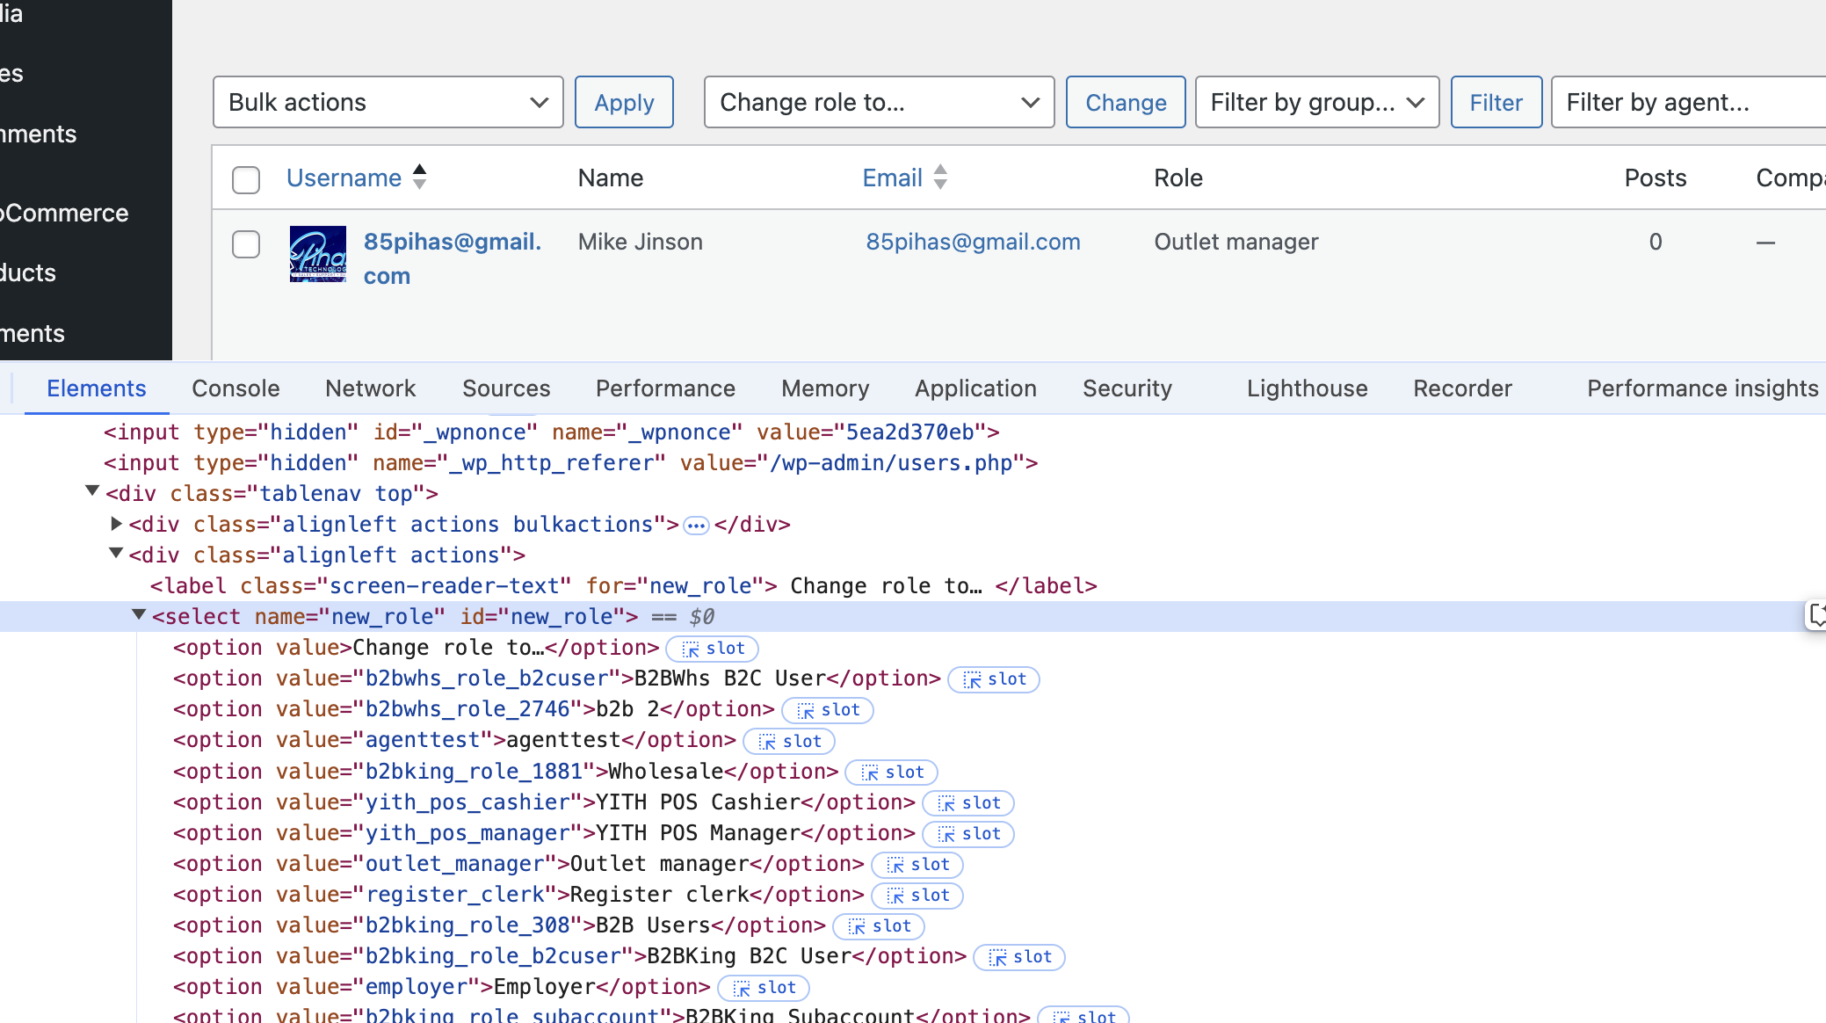Expand the alignleft actions bulkactions div
The height and width of the screenshot is (1023, 1826).
click(116, 524)
